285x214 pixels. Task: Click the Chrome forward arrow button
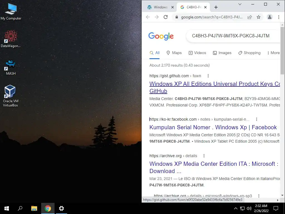[x=157, y=17]
